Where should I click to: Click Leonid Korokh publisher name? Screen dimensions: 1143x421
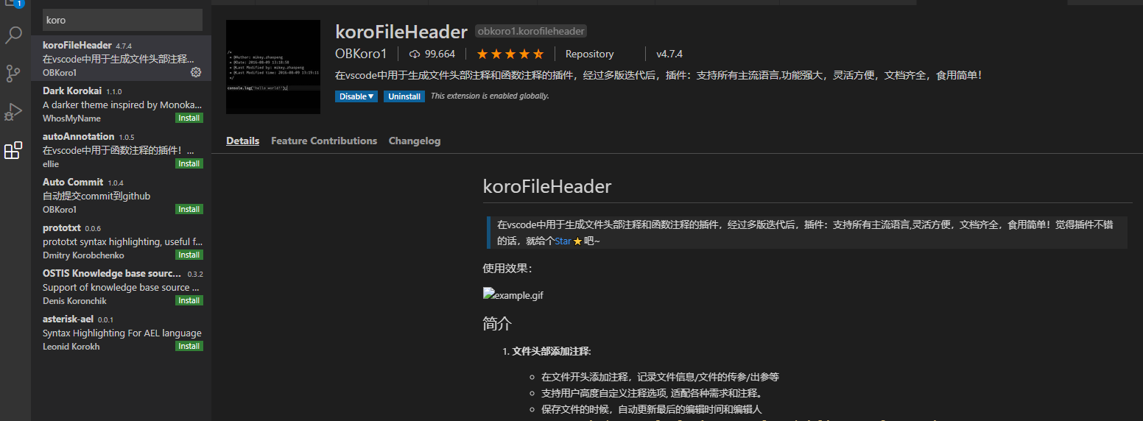point(71,347)
